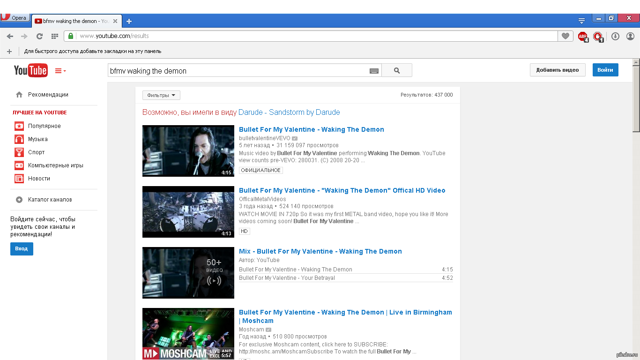Open the Opera menu button
The width and height of the screenshot is (640, 360).
(15, 18)
